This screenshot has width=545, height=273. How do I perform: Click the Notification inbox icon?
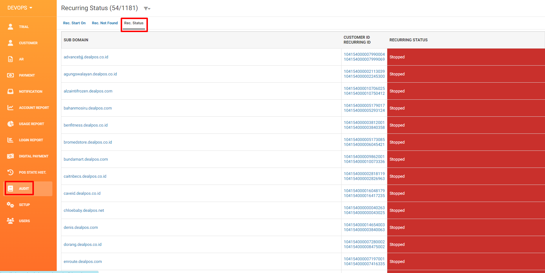tap(10, 91)
